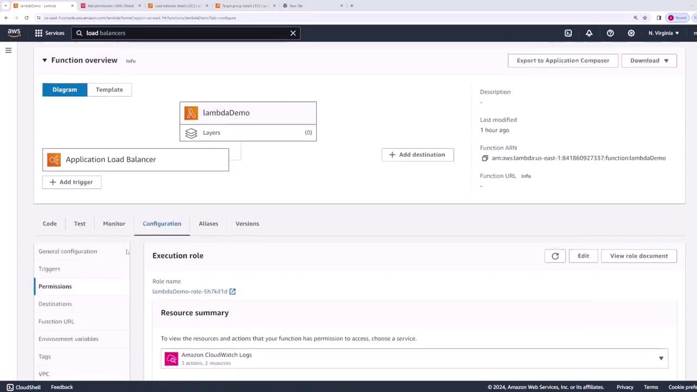The width and height of the screenshot is (697, 392).
Task: Open the left navigation hamburger menu
Action: click(8, 51)
